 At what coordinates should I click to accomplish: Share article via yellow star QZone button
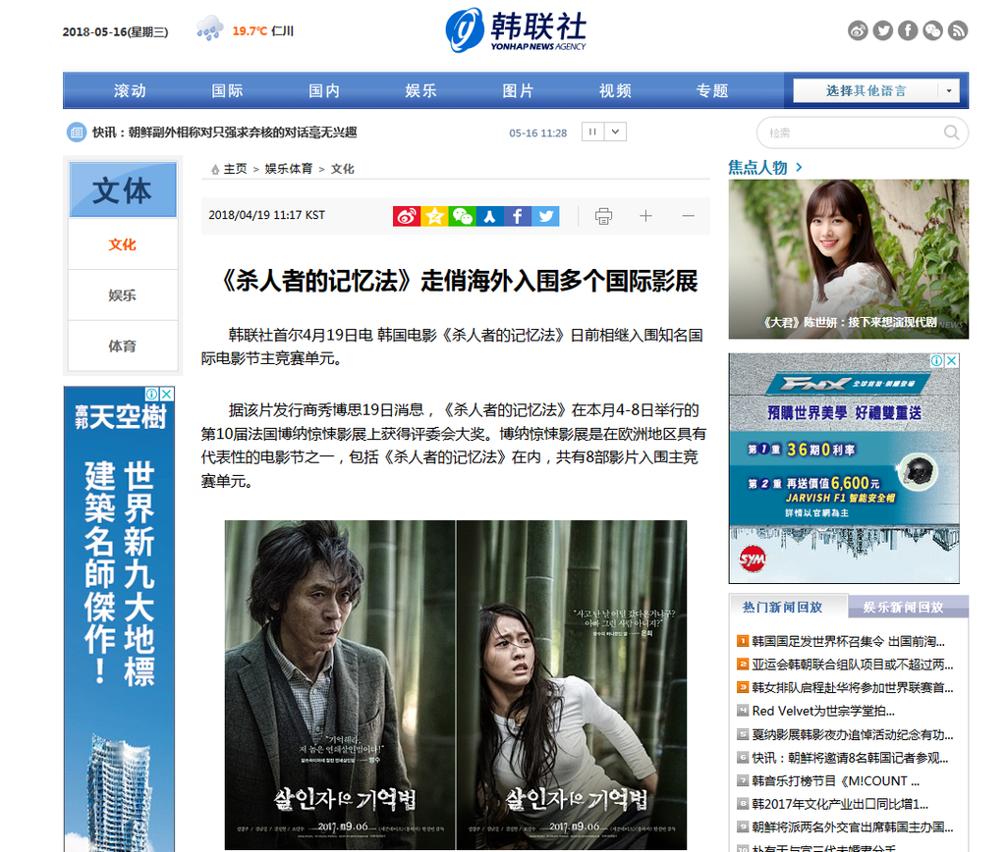click(434, 216)
